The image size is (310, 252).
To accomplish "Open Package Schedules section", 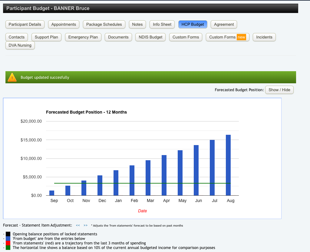I will coord(104,25).
